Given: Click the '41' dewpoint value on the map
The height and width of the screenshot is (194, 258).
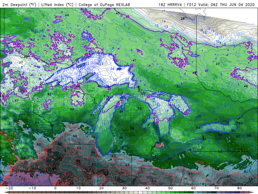Looking at the screenshot, I should pyautogui.click(x=7, y=73).
